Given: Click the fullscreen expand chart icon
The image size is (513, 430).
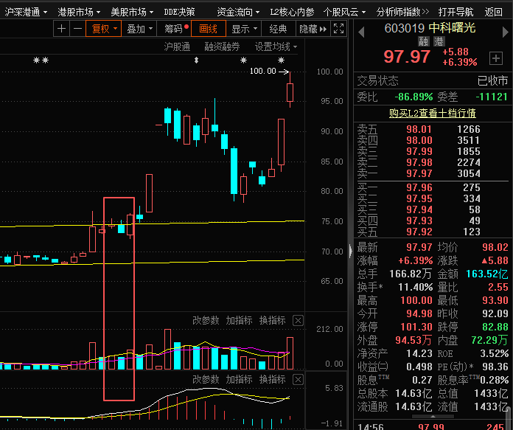Looking at the screenshot, I should [x=338, y=29].
